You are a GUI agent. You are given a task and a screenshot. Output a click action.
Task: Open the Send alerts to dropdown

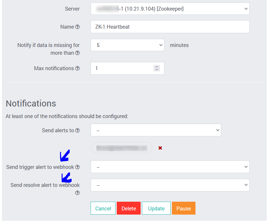(156, 130)
